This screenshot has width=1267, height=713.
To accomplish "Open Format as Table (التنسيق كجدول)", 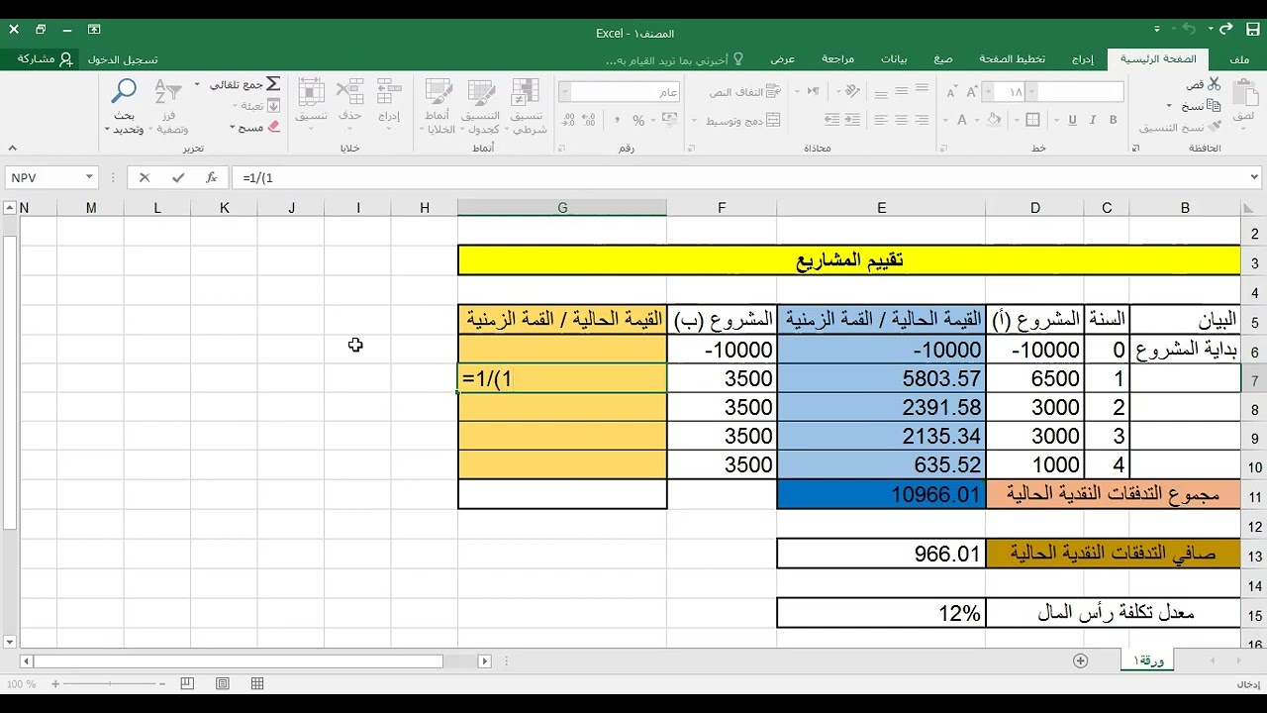I will pyautogui.click(x=481, y=107).
